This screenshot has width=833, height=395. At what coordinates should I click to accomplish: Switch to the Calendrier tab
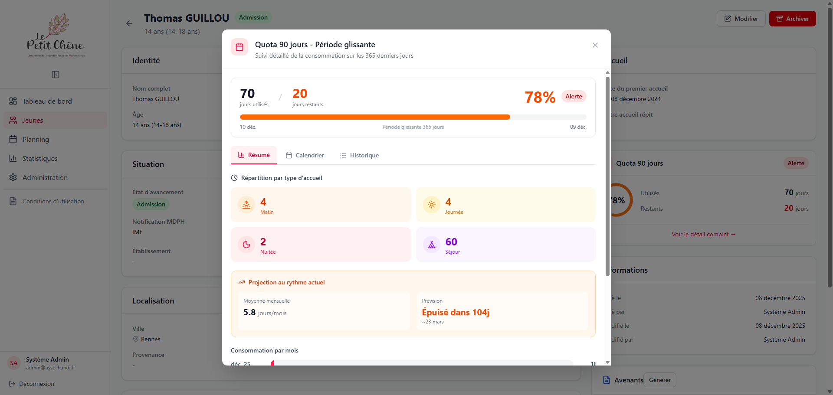click(305, 155)
